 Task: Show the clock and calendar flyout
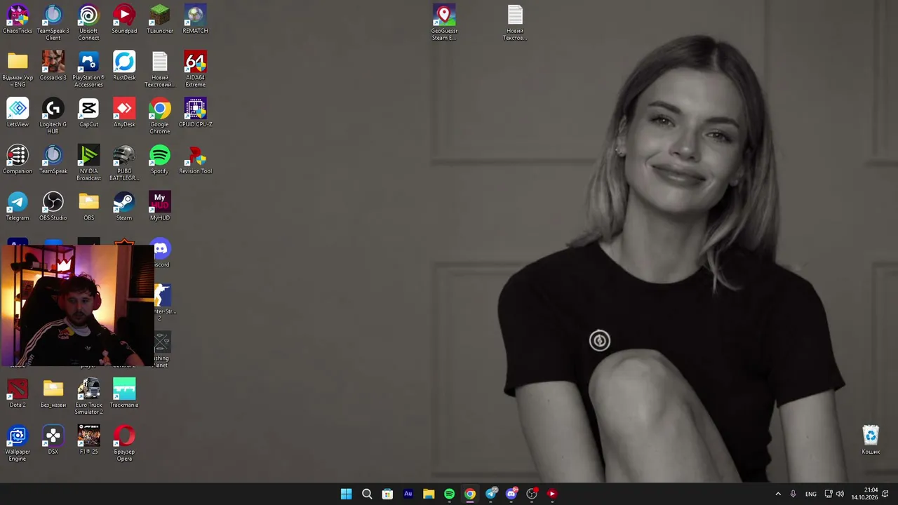[865, 494]
